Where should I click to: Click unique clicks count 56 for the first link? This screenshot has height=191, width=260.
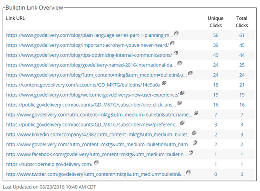[216, 35]
